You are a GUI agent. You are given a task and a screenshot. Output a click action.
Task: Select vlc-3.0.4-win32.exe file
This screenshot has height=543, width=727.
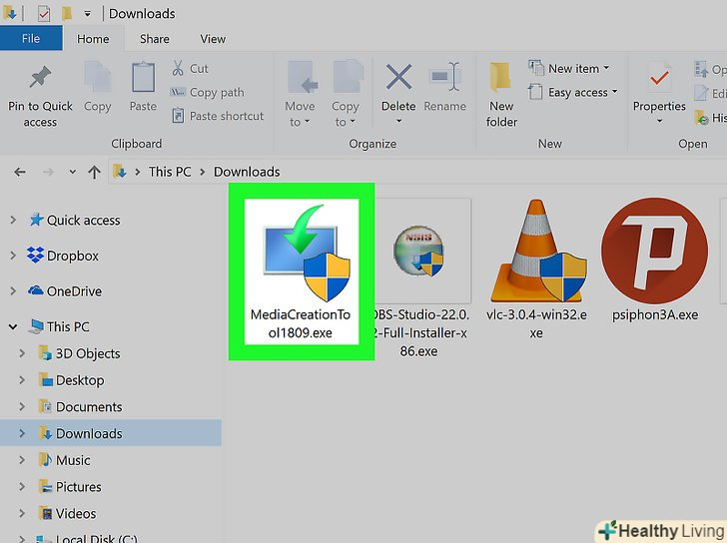click(x=536, y=270)
